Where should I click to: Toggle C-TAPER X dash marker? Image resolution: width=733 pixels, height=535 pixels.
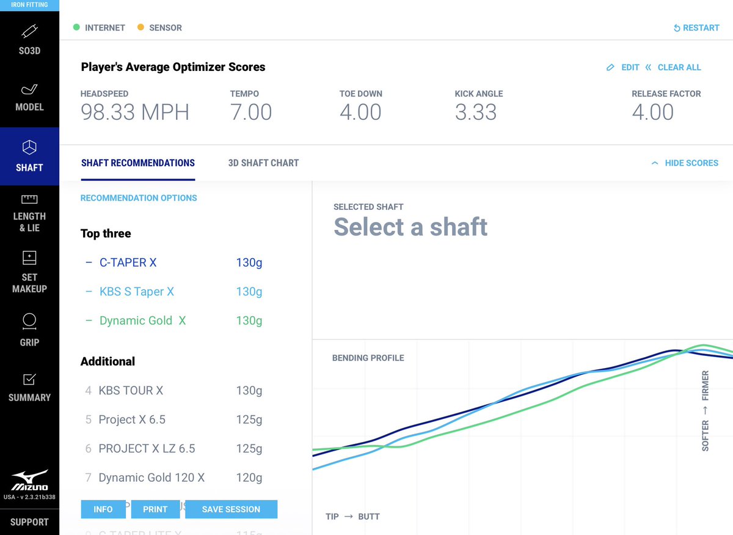point(89,262)
